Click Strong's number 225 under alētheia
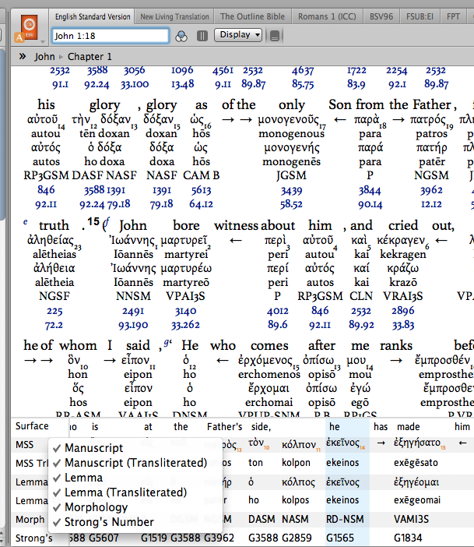 point(54,311)
